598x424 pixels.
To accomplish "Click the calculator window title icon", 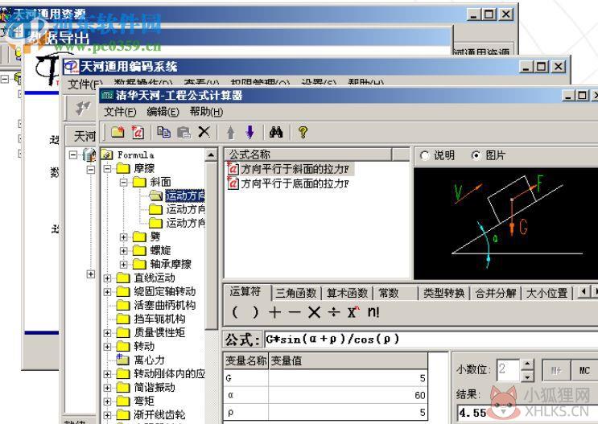I will [x=107, y=95].
